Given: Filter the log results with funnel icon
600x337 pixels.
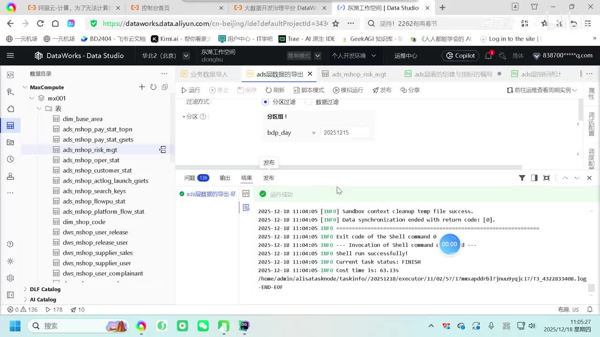Looking at the screenshot, I should pos(522,178).
